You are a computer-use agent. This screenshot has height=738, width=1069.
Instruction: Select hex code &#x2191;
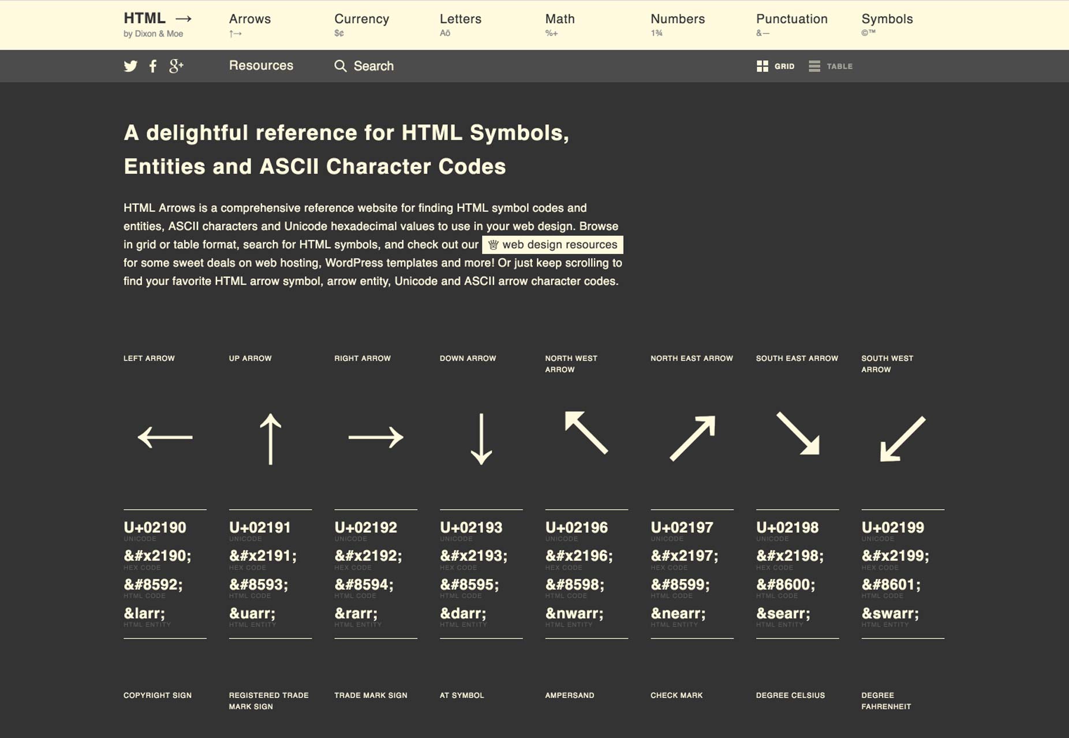click(x=263, y=556)
